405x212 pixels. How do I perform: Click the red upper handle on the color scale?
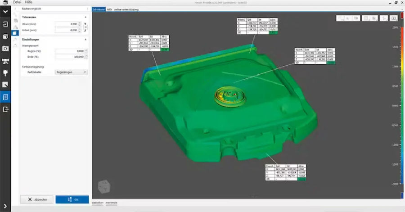402,15
